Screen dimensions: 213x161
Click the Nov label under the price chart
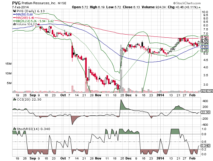pyautogui.click(x=98, y=95)
